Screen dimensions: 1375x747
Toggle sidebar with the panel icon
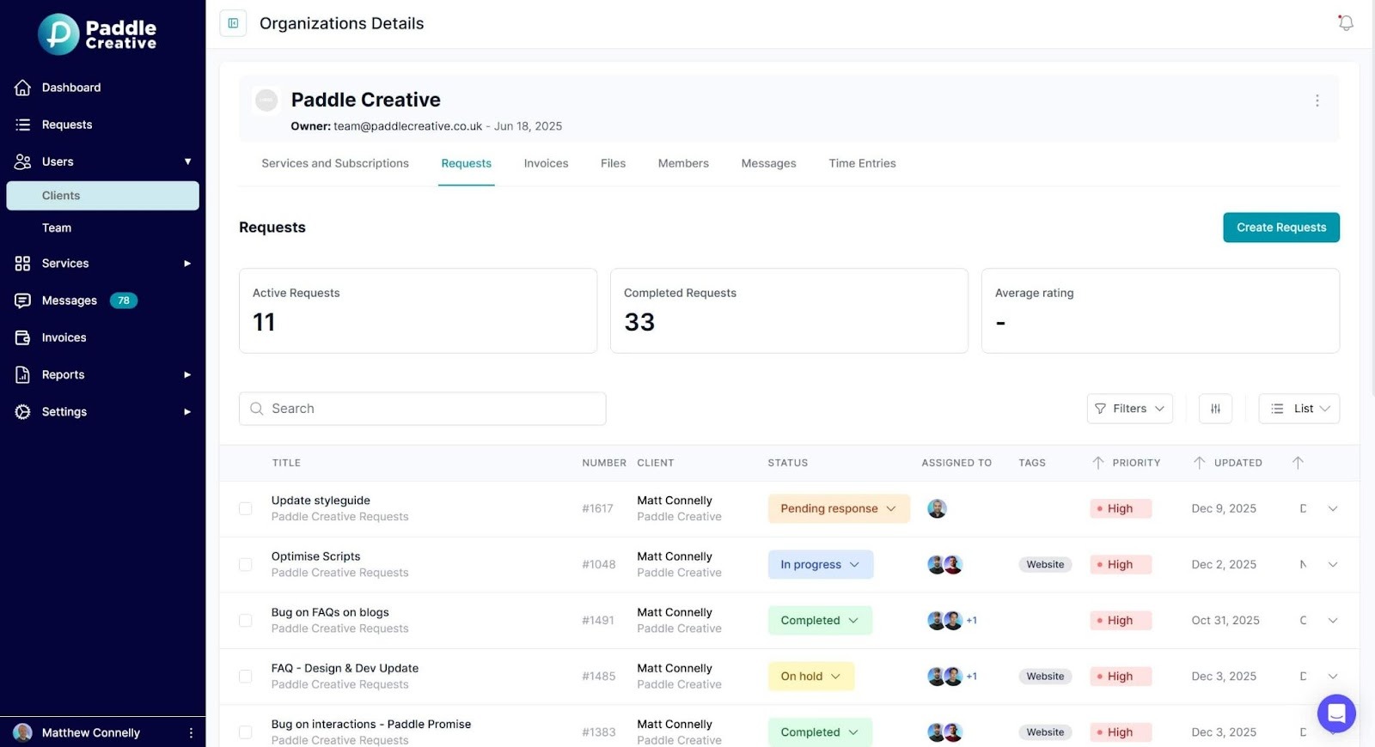tap(233, 23)
